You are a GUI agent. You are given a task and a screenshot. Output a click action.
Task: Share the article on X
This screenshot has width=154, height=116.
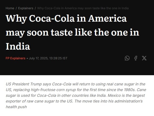pyautogui.click(x=144, y=58)
